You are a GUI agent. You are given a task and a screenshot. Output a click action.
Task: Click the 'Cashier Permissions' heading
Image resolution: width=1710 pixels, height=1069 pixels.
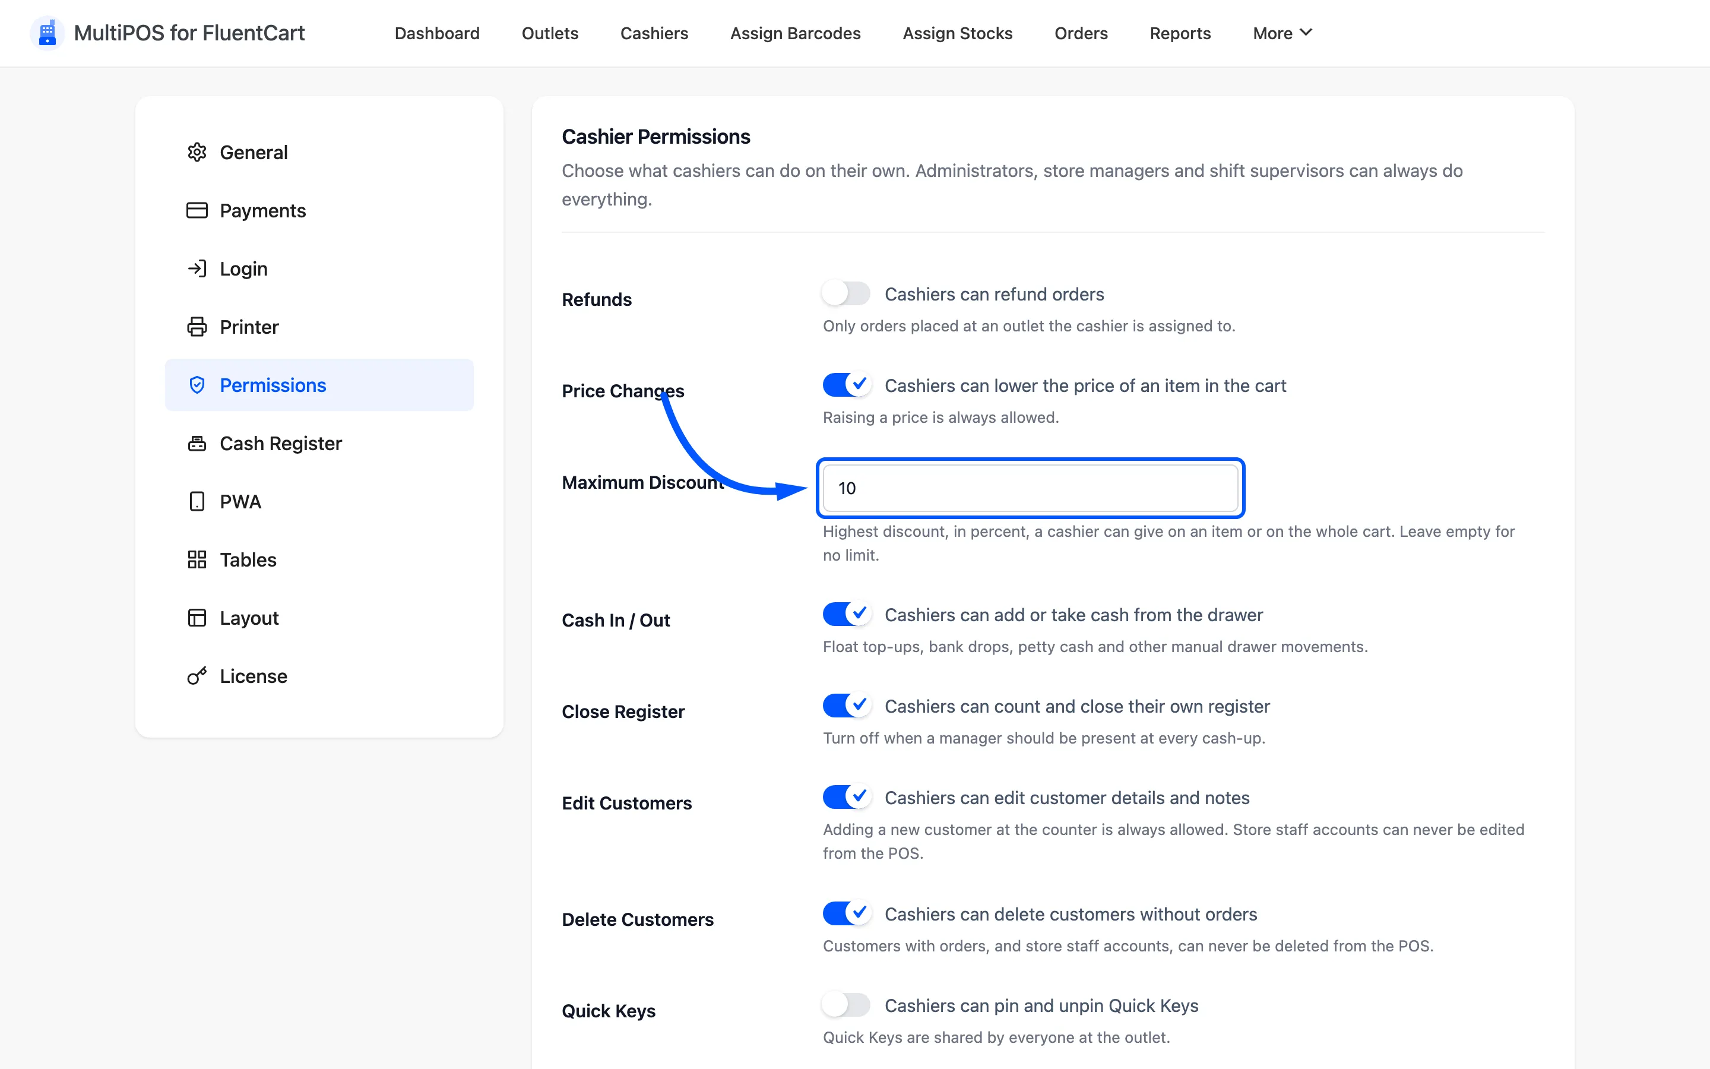tap(655, 137)
